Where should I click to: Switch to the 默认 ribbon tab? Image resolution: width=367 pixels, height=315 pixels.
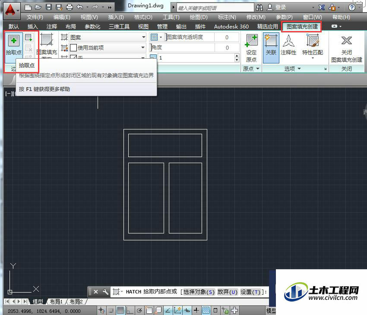pos(14,27)
